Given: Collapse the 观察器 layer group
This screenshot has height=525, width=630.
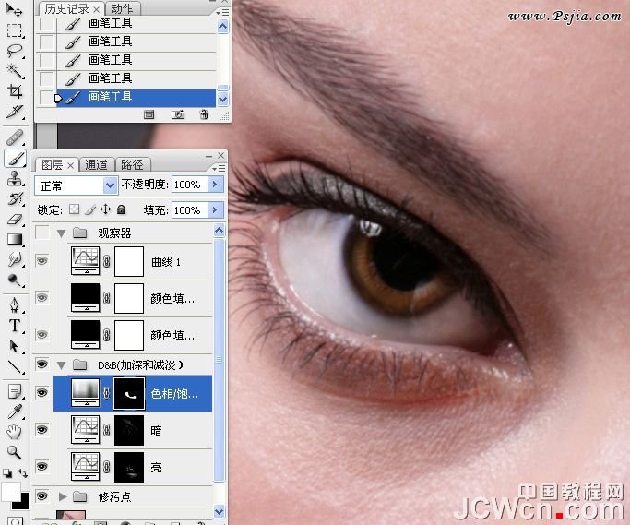Looking at the screenshot, I should point(62,233).
